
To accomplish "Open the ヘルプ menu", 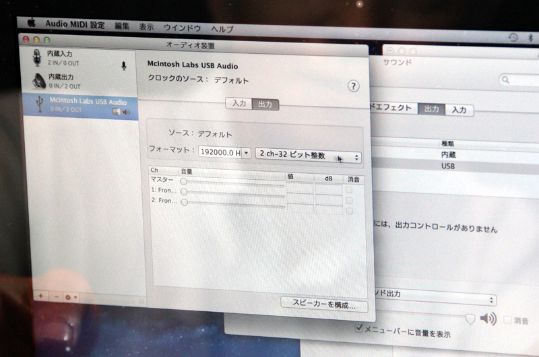I will pos(222,29).
